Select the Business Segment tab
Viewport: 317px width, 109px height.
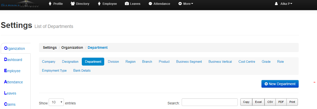[x=189, y=61]
